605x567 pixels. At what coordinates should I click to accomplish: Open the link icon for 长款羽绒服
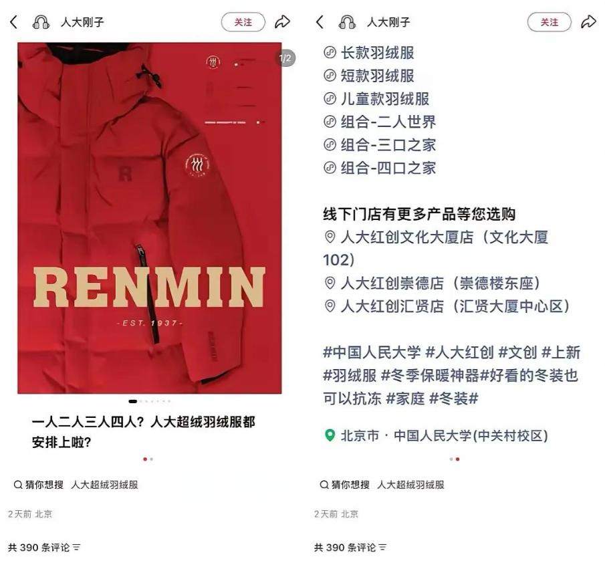pyautogui.click(x=330, y=53)
